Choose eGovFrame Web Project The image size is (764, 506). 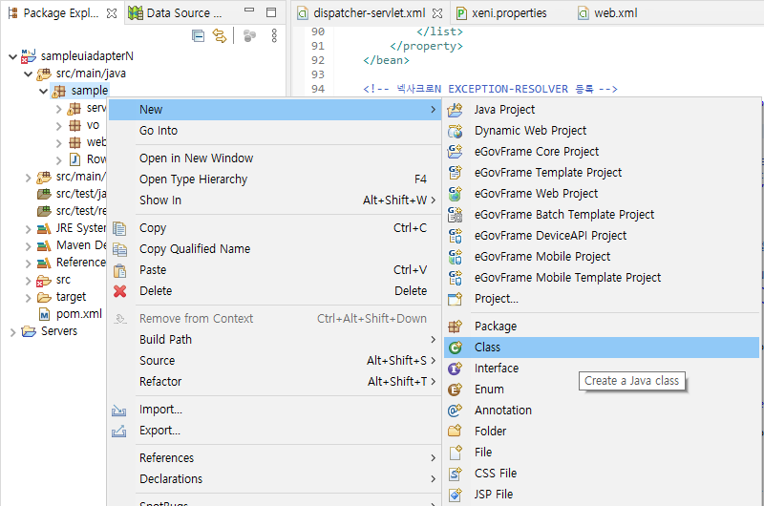536,194
